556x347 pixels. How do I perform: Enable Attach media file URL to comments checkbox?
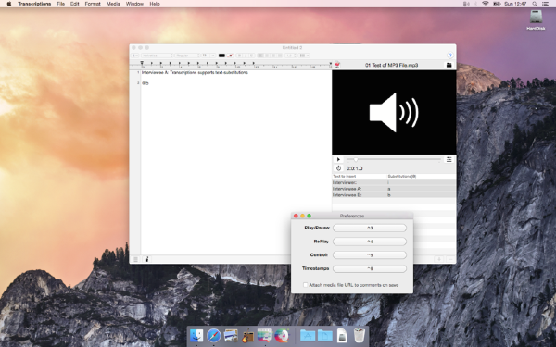305,285
